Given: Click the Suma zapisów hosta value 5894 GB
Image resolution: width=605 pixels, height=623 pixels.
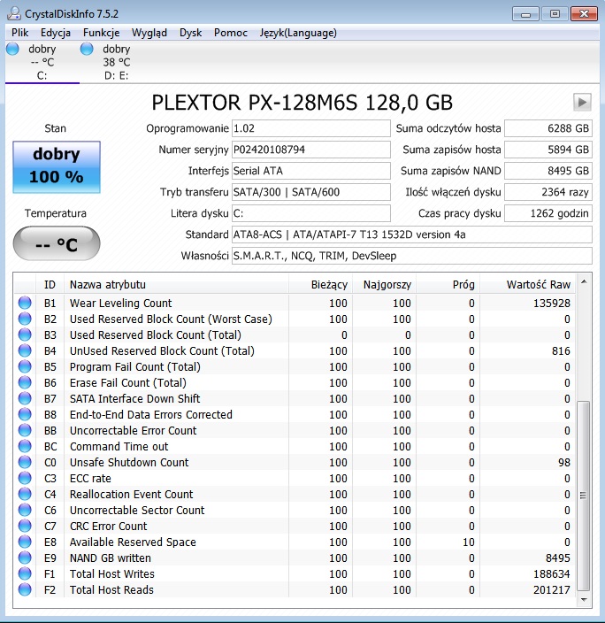Looking at the screenshot, I should tap(548, 150).
